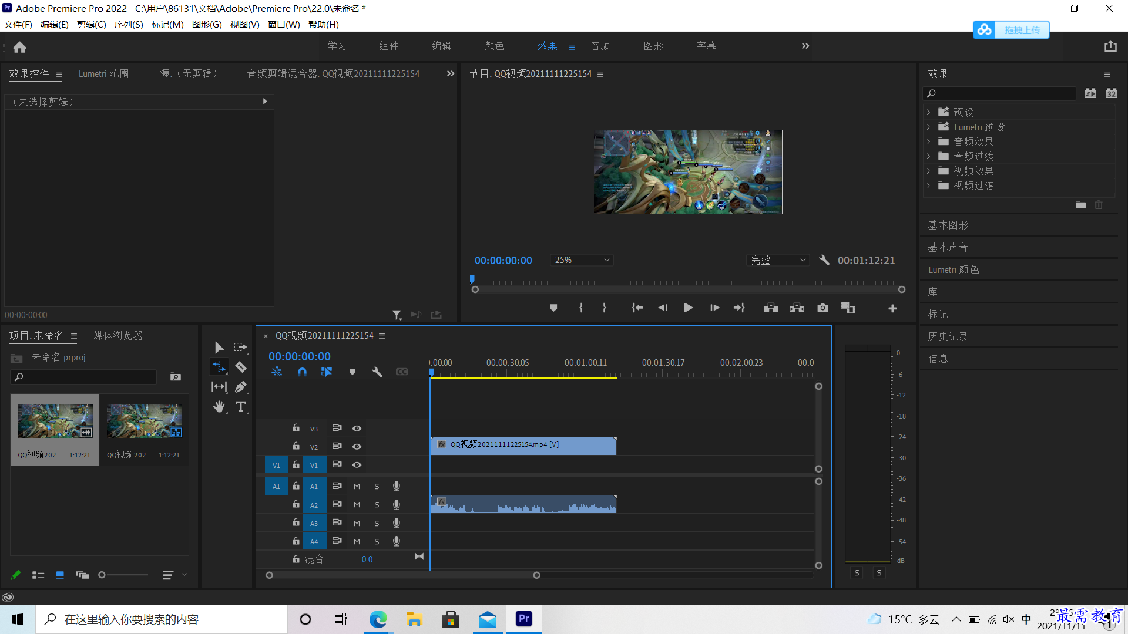Toggle V3 track output eye
Image resolution: width=1128 pixels, height=634 pixels.
tap(357, 429)
